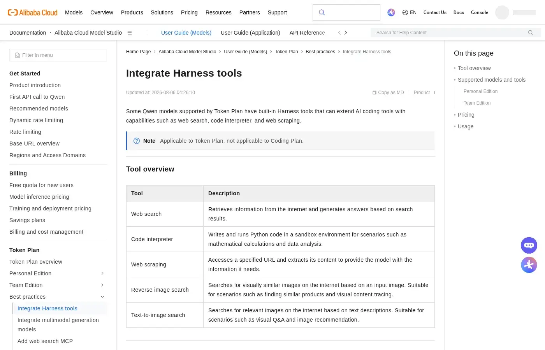Click the top header search box

point(346,12)
